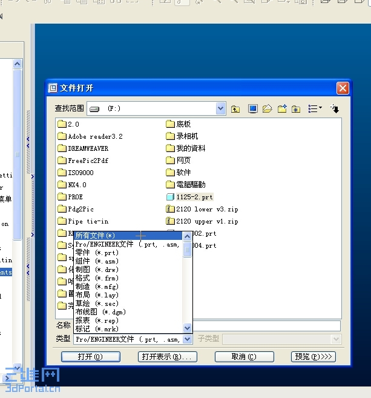Select the FreePic2Pdf folder
This screenshot has width=371, height=398.
click(x=83, y=161)
